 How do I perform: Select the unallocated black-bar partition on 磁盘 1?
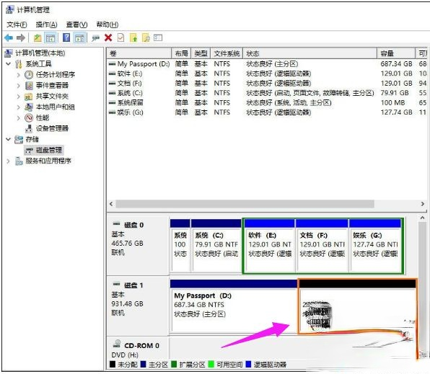click(x=357, y=306)
